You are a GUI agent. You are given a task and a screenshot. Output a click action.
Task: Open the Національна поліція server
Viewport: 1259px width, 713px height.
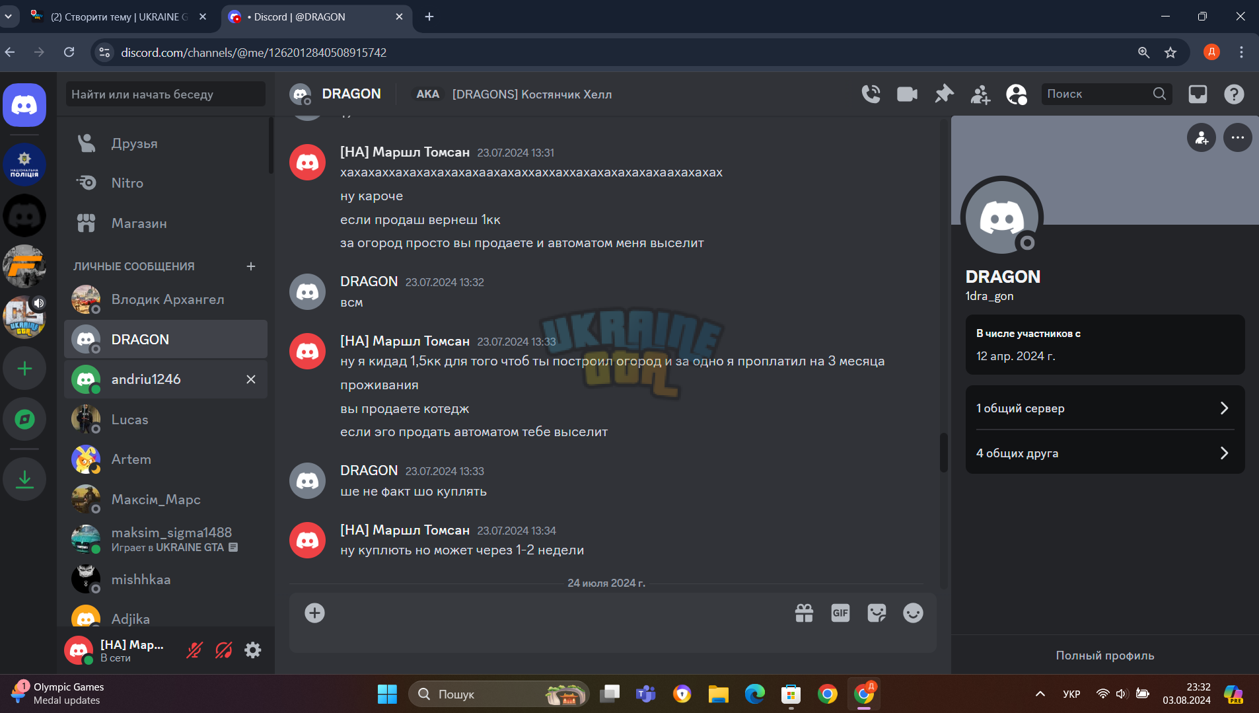[x=24, y=165]
